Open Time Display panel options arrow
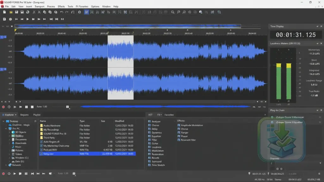Viewport: 324px width, 182px height. coord(317,27)
